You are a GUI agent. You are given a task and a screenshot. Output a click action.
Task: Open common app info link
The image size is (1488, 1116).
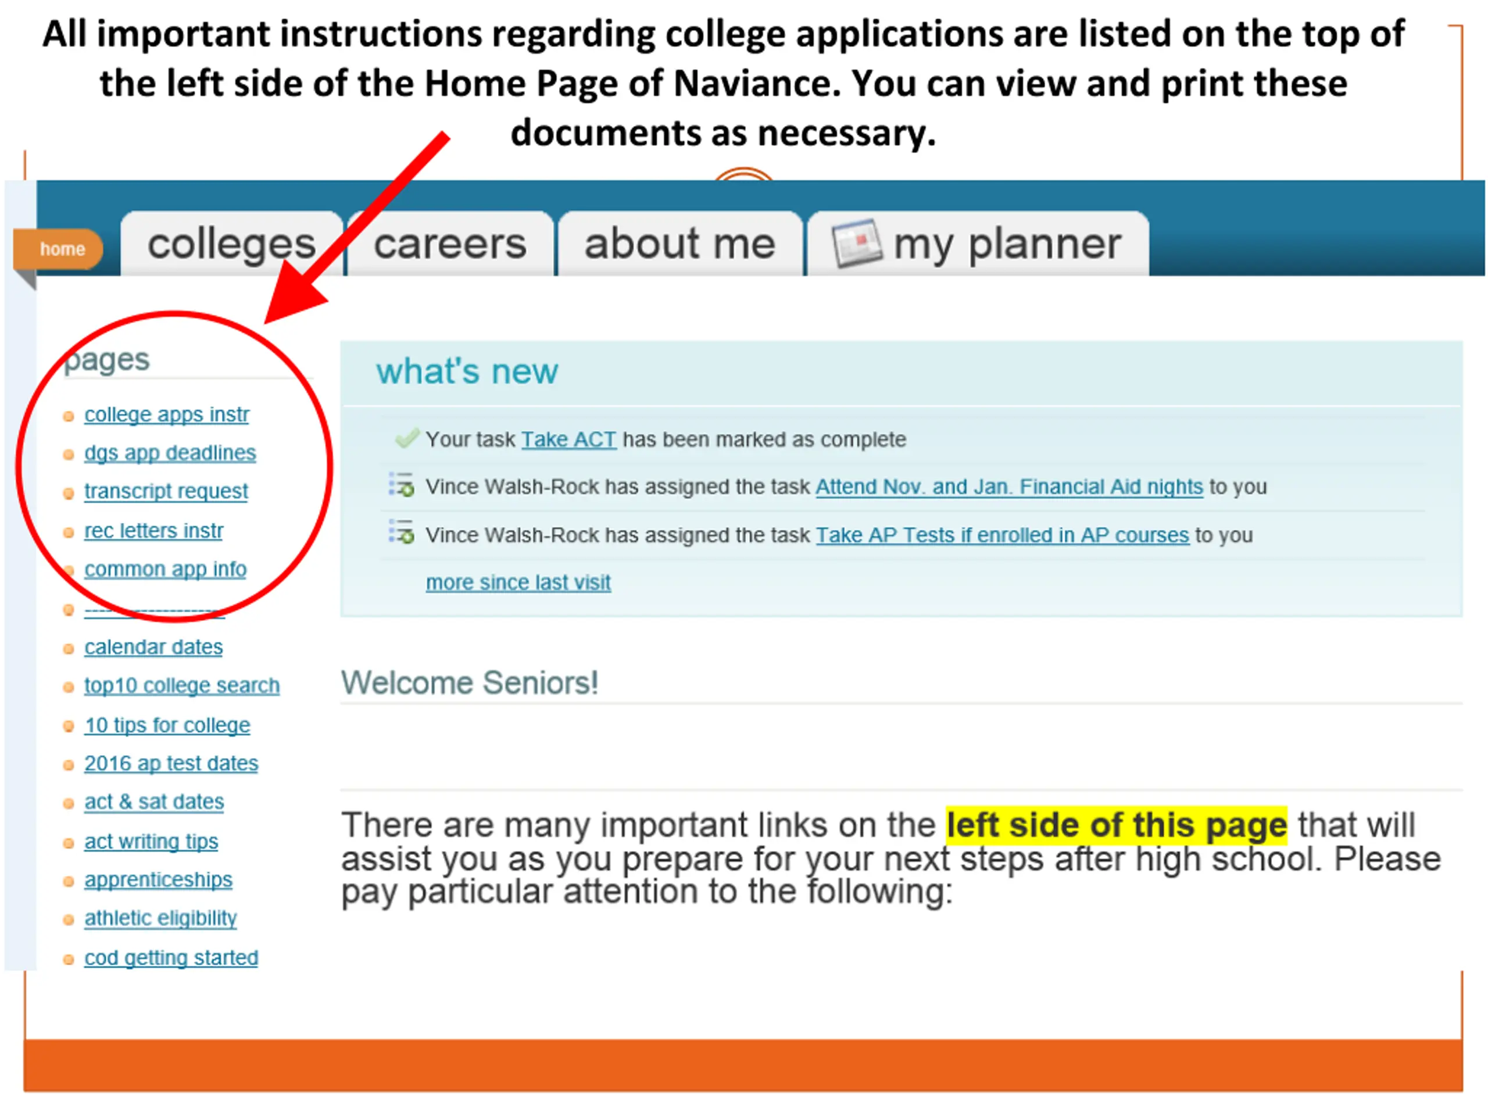click(165, 569)
